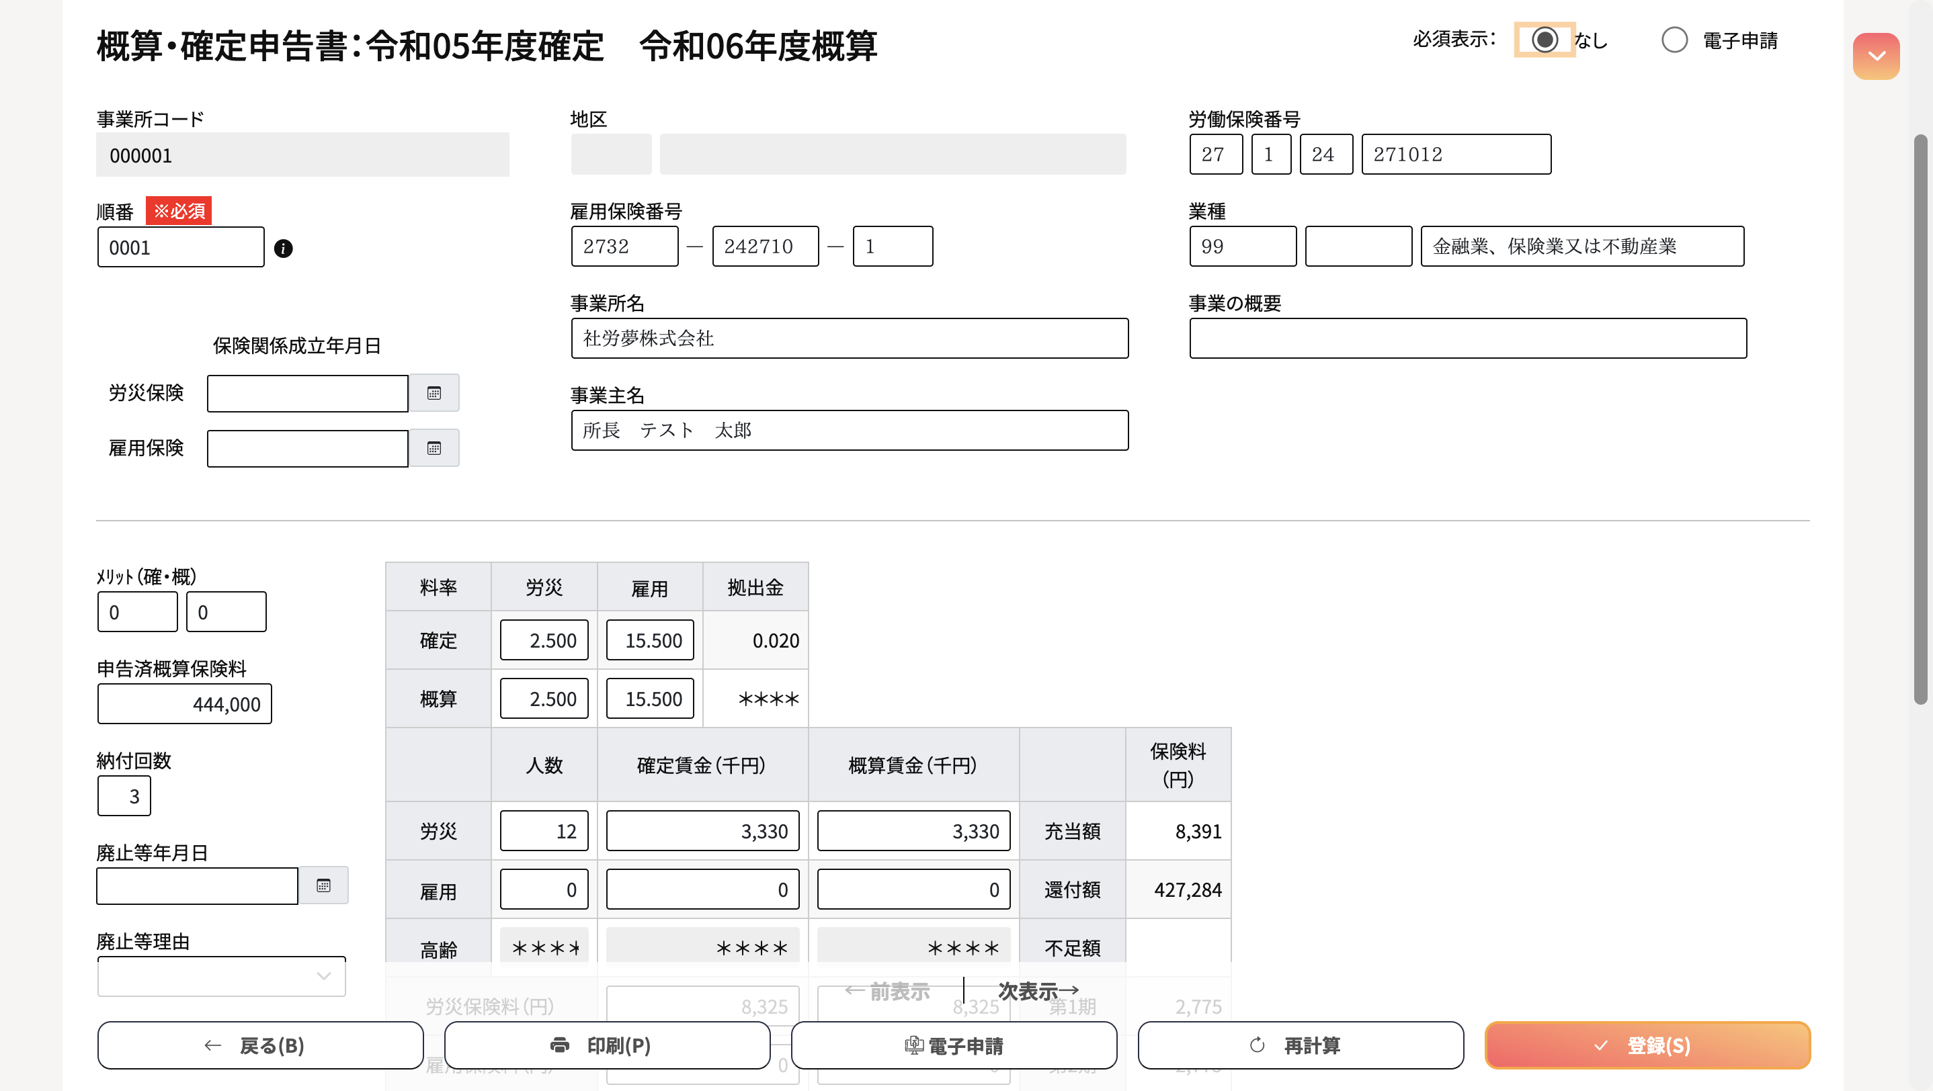The image size is (1933, 1091).
Task: Click the second メリット input field
Action: [226, 612]
